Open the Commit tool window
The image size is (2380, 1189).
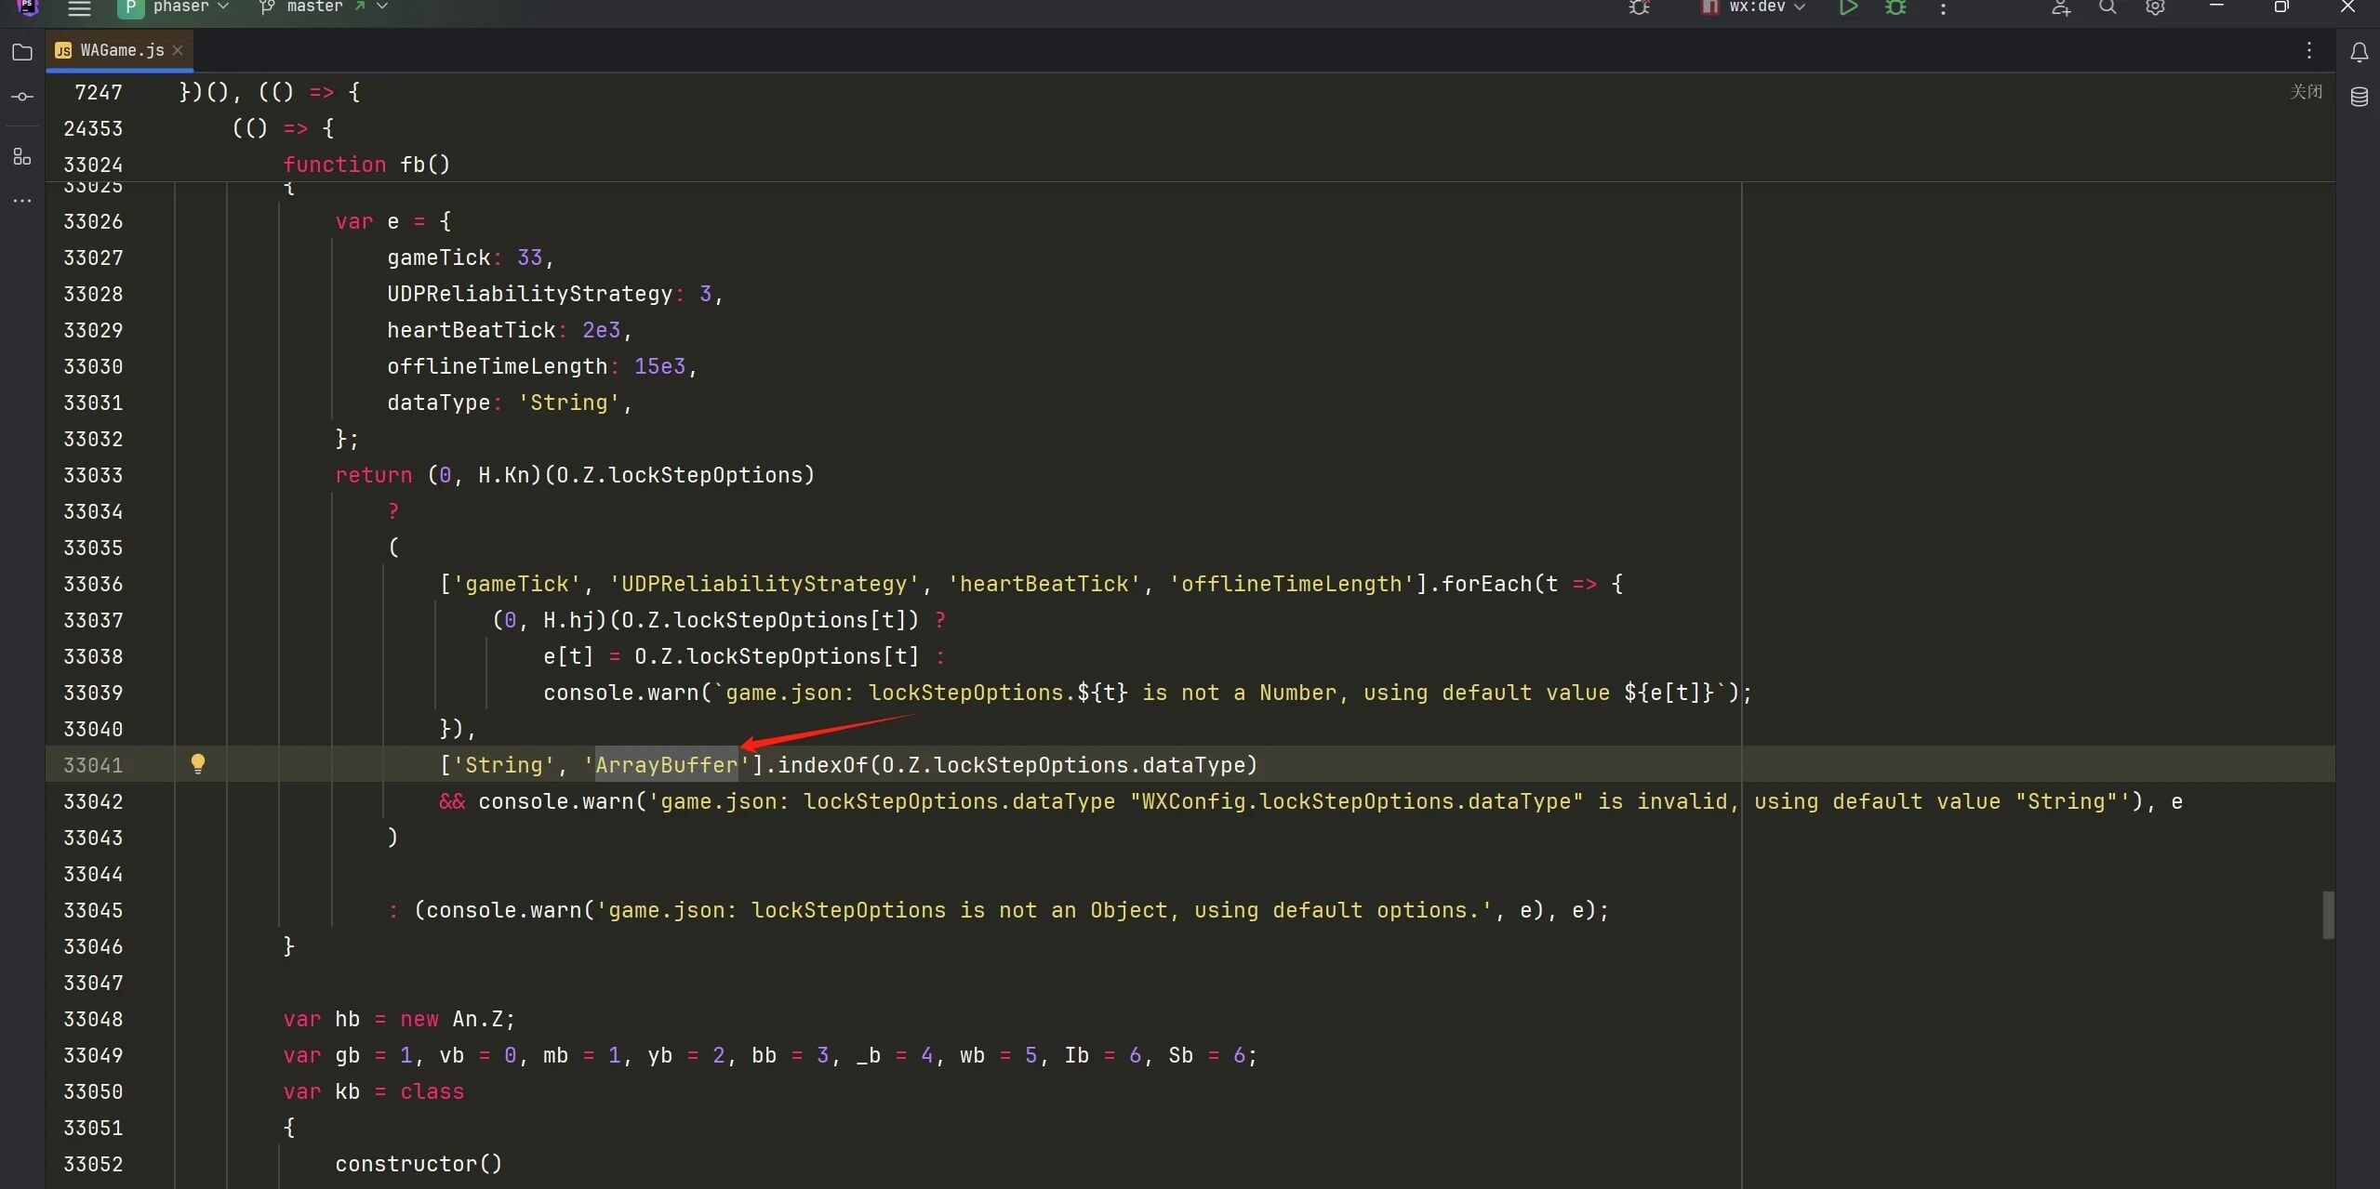22,97
